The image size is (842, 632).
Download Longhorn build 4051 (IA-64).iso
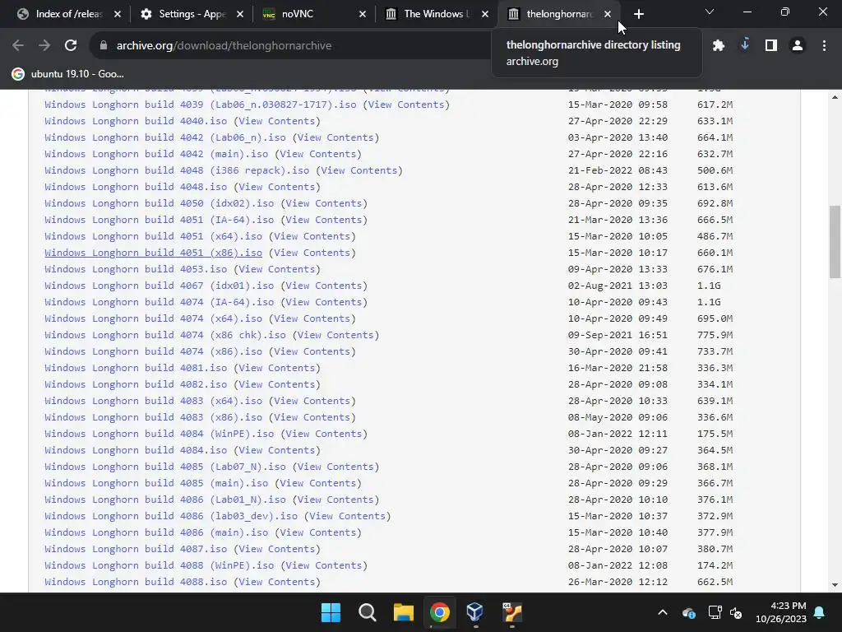159,220
